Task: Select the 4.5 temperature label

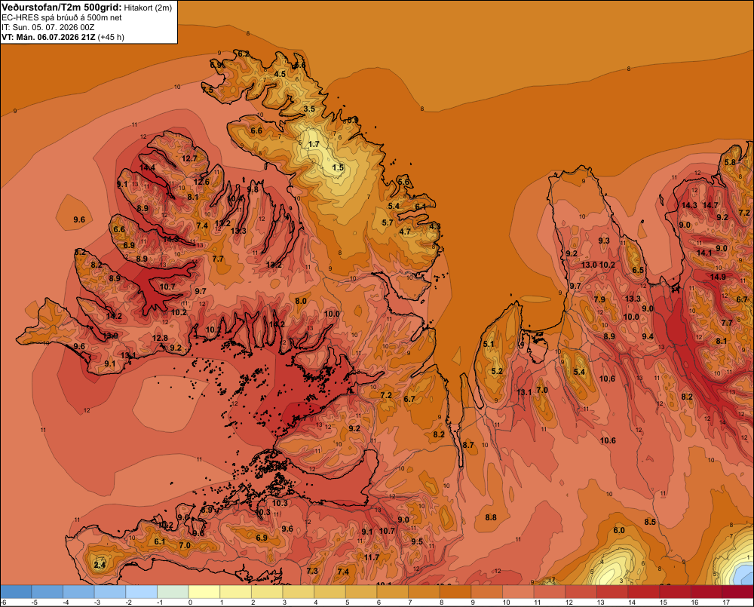Action: point(280,74)
